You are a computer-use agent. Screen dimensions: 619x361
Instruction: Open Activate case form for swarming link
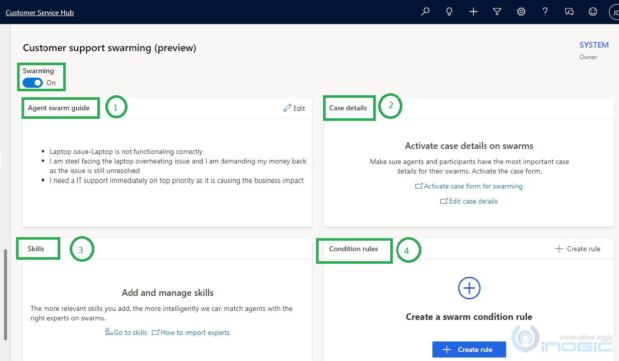point(469,186)
